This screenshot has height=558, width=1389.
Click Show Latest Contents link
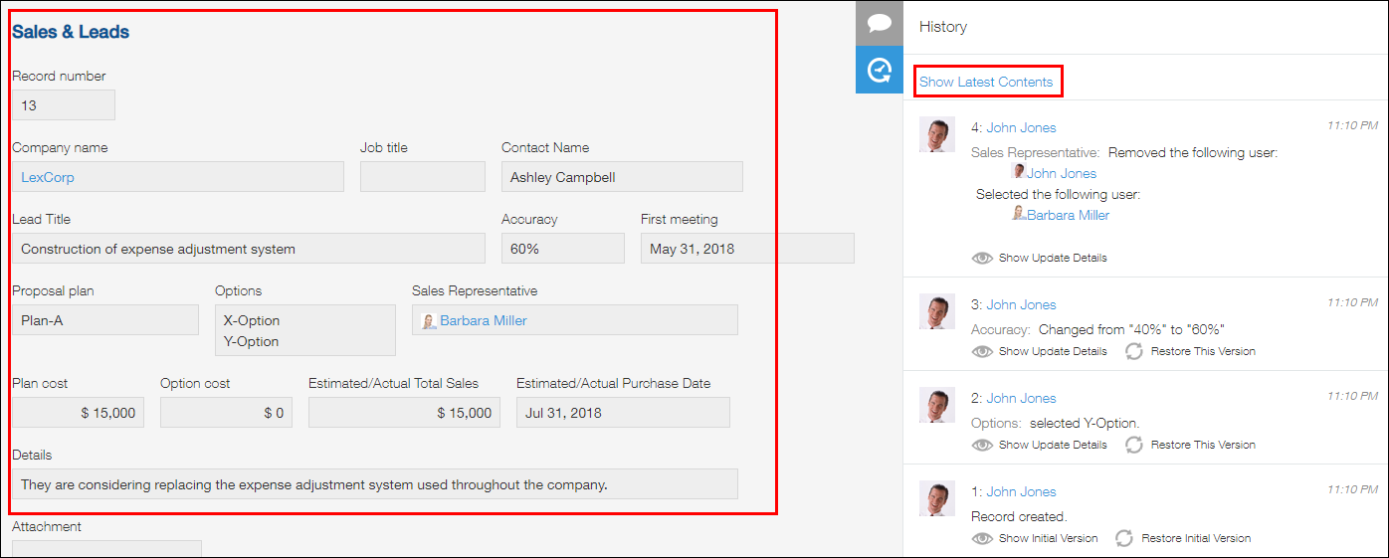pos(985,82)
